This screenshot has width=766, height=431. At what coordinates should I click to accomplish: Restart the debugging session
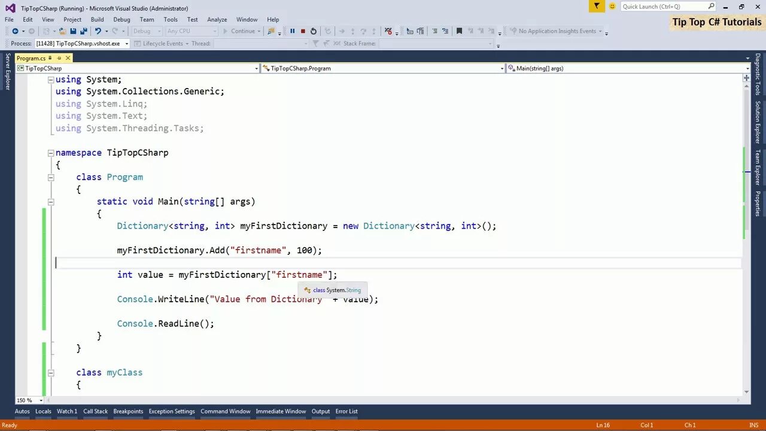(313, 31)
